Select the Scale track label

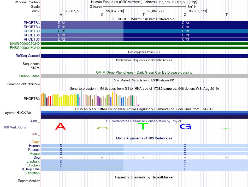click(x=35, y=7)
